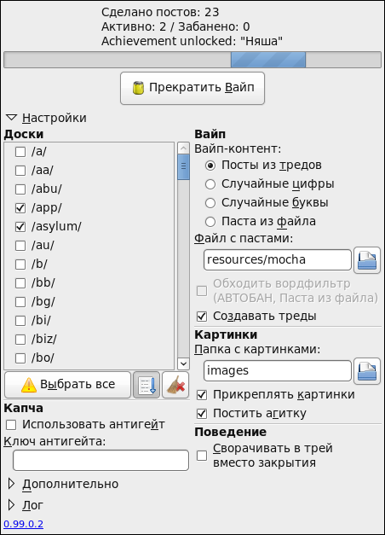The image size is (385, 535).
Task: Enable Использовать антигейт checkbox
Action: click(x=11, y=425)
